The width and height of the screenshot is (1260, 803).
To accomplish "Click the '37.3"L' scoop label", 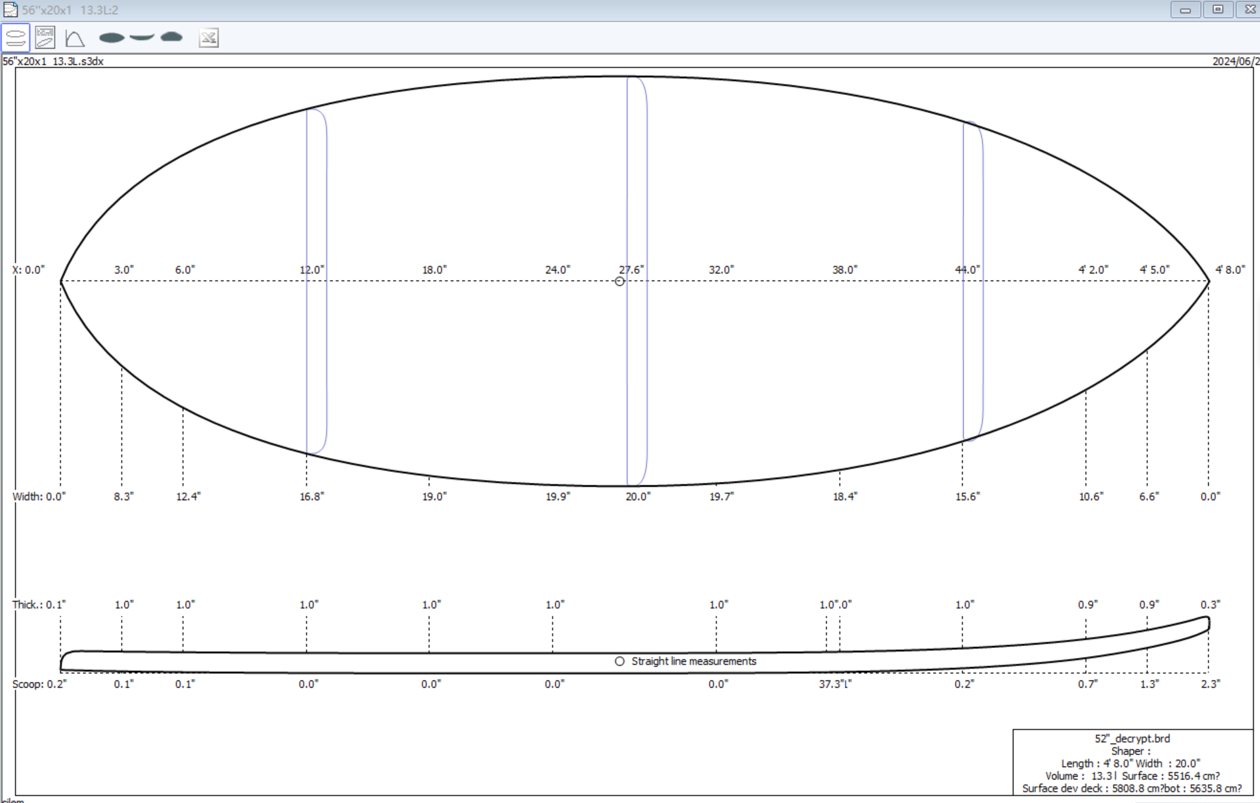I will click(x=836, y=684).
